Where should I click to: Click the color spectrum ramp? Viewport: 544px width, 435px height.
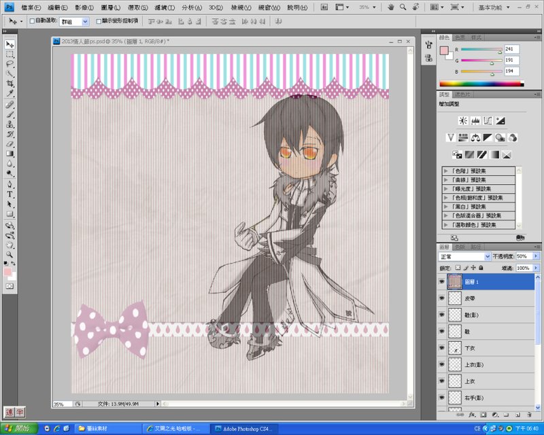point(481,84)
